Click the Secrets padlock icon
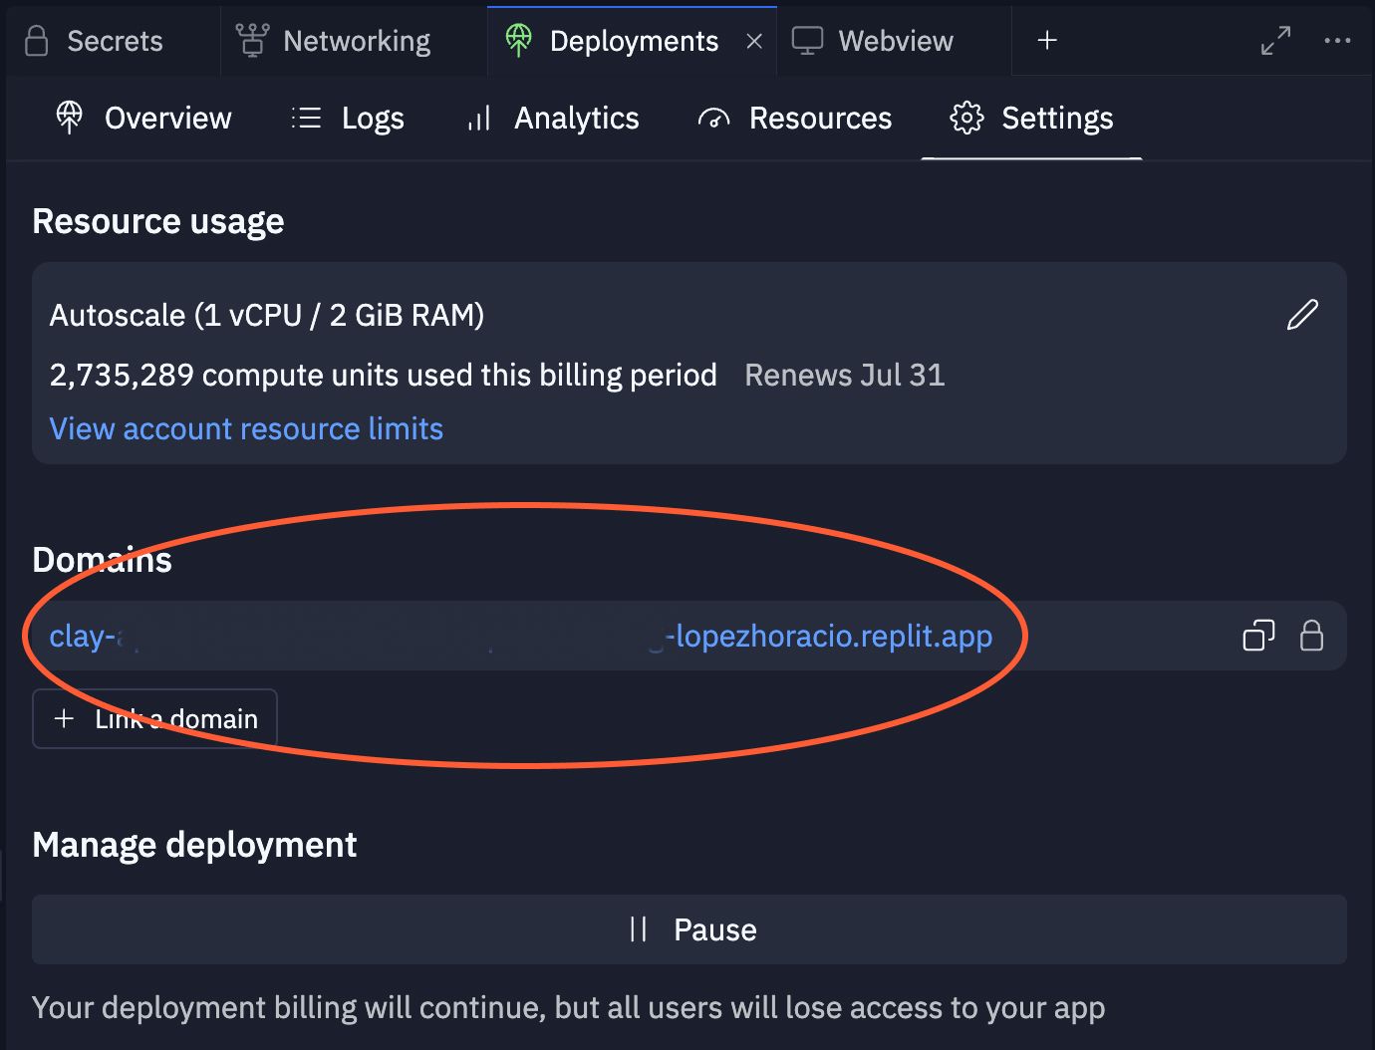Viewport: 1375px width, 1050px height. (37, 41)
